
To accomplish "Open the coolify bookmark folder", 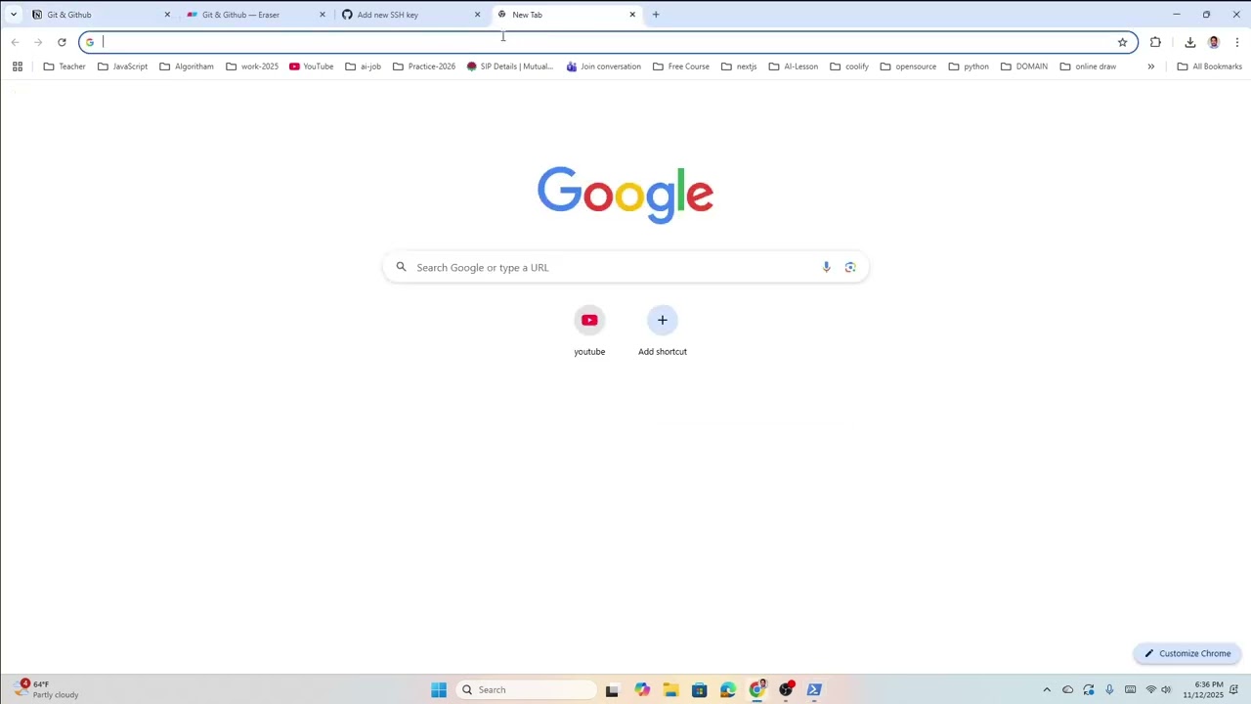I will coord(848,66).
